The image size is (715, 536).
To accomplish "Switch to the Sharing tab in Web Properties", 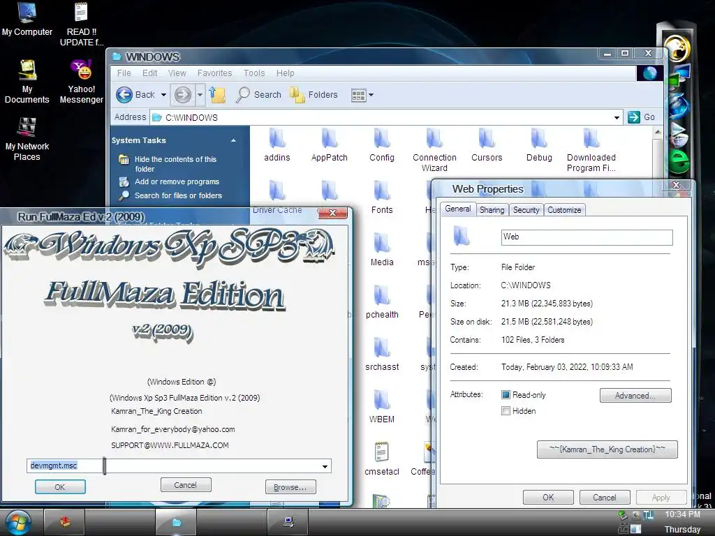I will [x=492, y=210].
